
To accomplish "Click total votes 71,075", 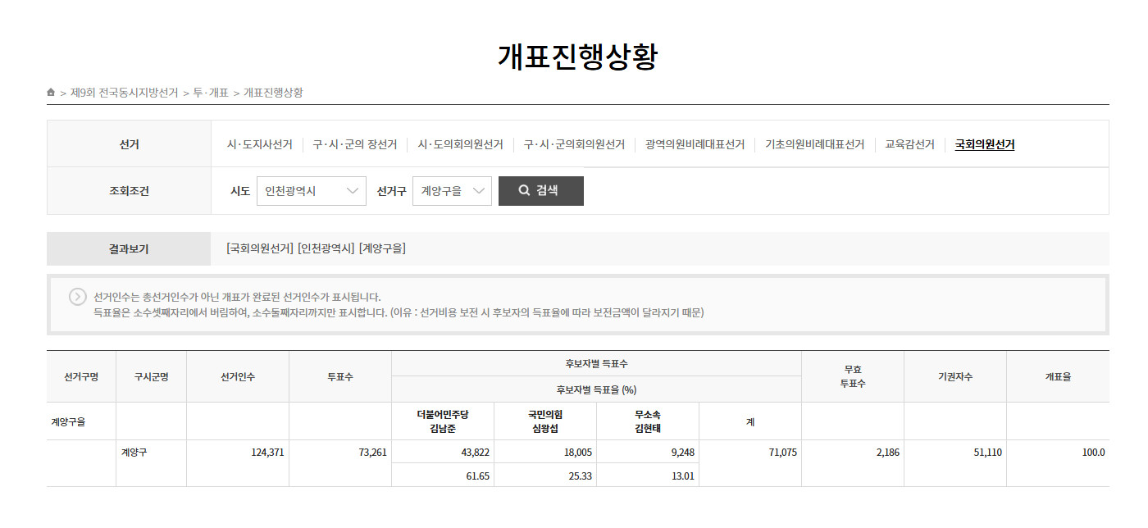I will click(x=782, y=452).
